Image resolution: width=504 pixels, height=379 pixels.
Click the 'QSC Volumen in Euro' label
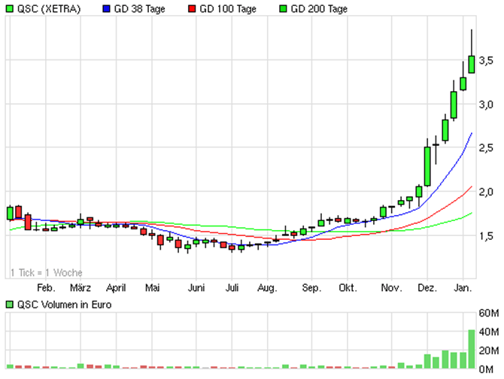coord(64,305)
